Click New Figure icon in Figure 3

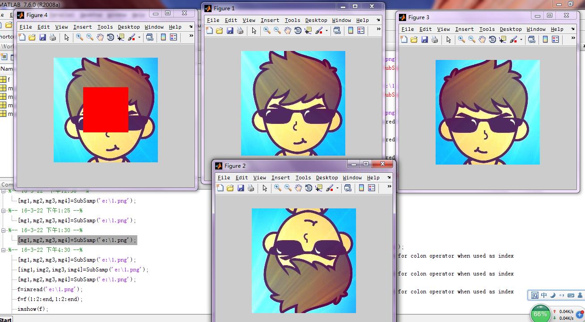tap(404, 39)
